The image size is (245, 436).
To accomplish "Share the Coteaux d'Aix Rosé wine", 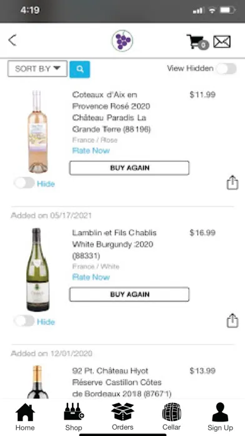I will point(232,182).
